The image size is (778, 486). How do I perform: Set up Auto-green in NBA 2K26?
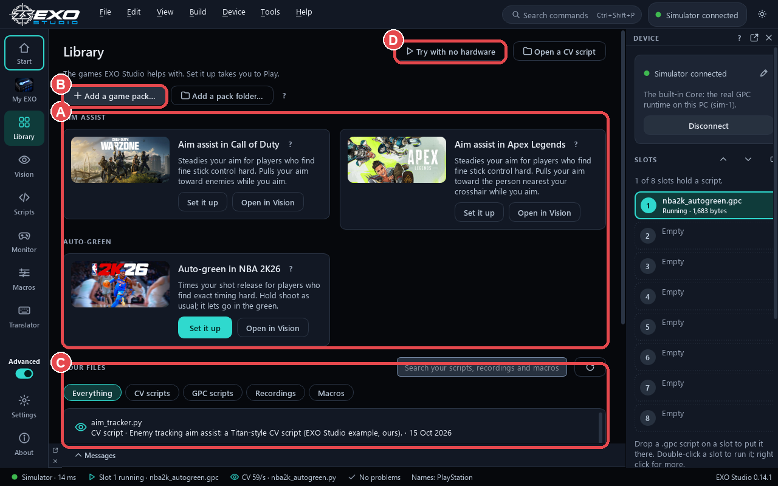tap(205, 328)
